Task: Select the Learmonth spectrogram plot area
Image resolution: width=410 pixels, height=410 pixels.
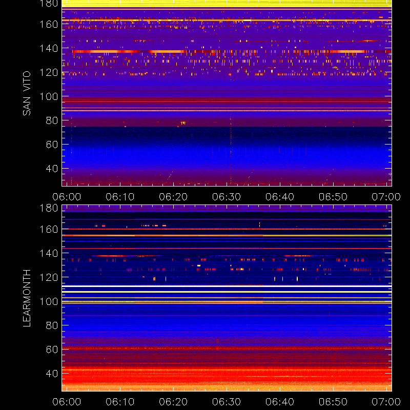Action: point(227,298)
